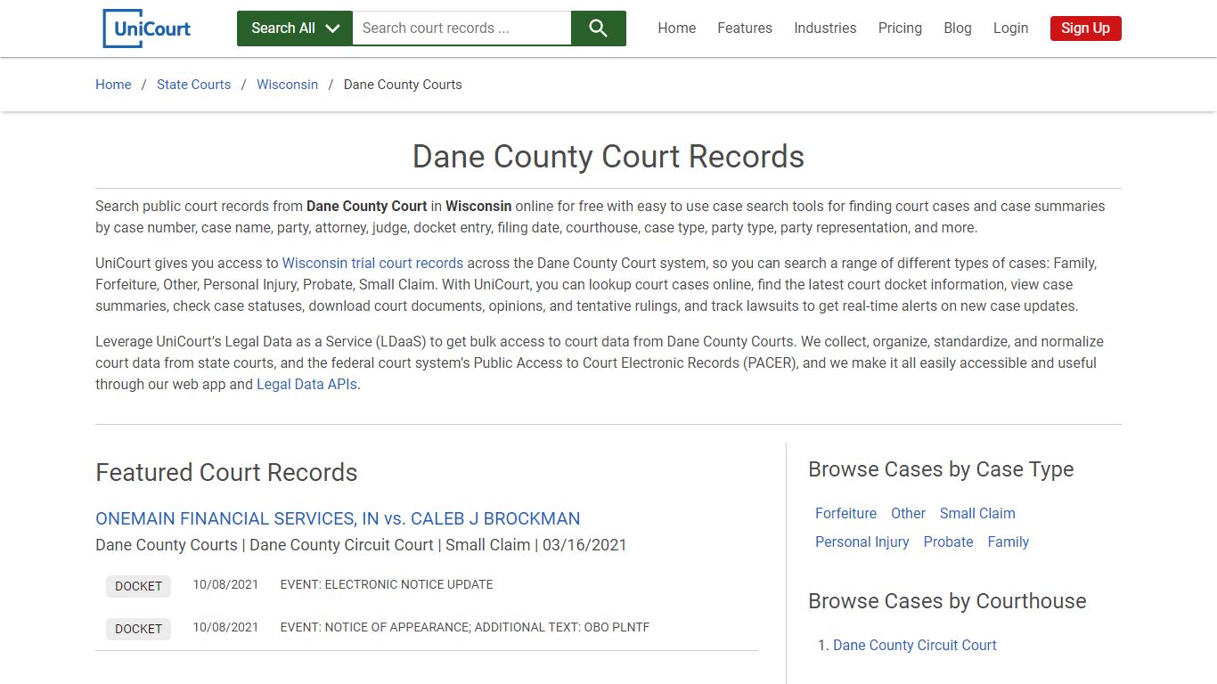Focus the Search court records field
This screenshot has width=1217, height=684.
pos(461,28)
